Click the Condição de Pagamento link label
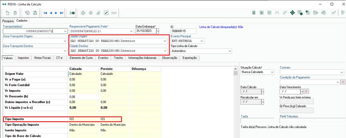This screenshot has width=346, height=138. point(295,77)
